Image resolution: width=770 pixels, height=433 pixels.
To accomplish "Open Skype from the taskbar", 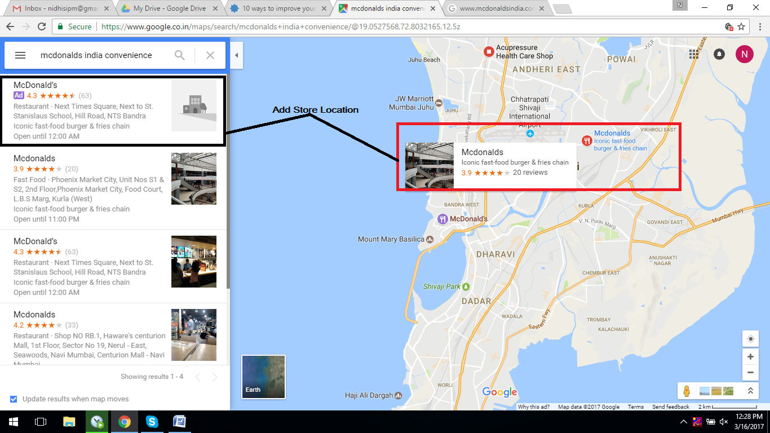I will point(152,421).
